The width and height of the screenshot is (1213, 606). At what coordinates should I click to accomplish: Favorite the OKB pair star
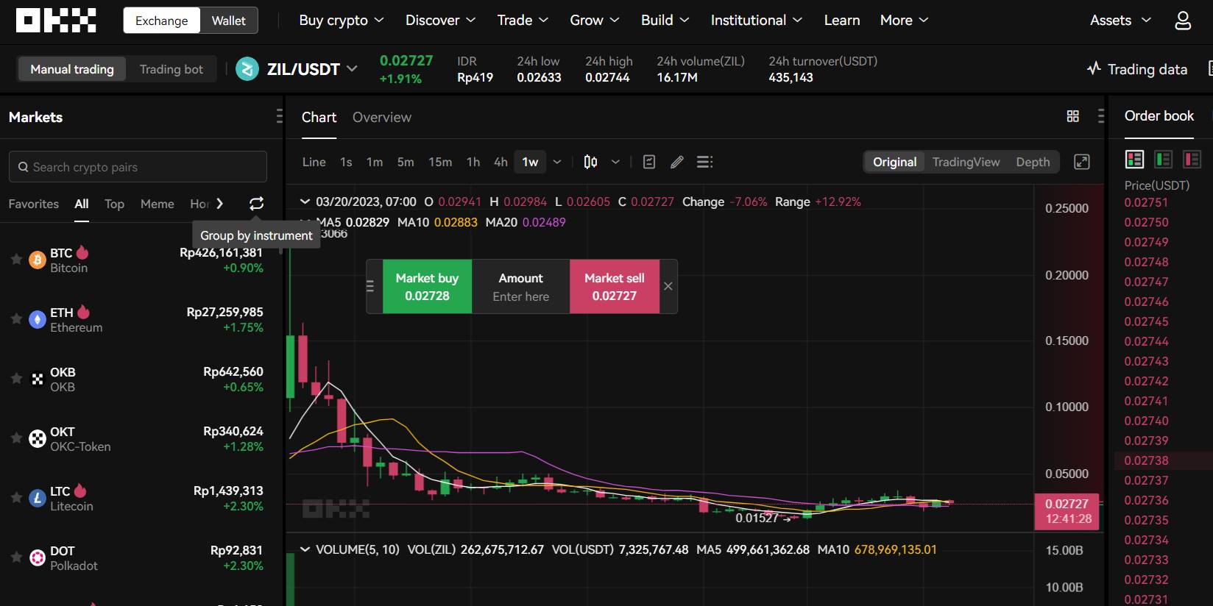coord(16,378)
